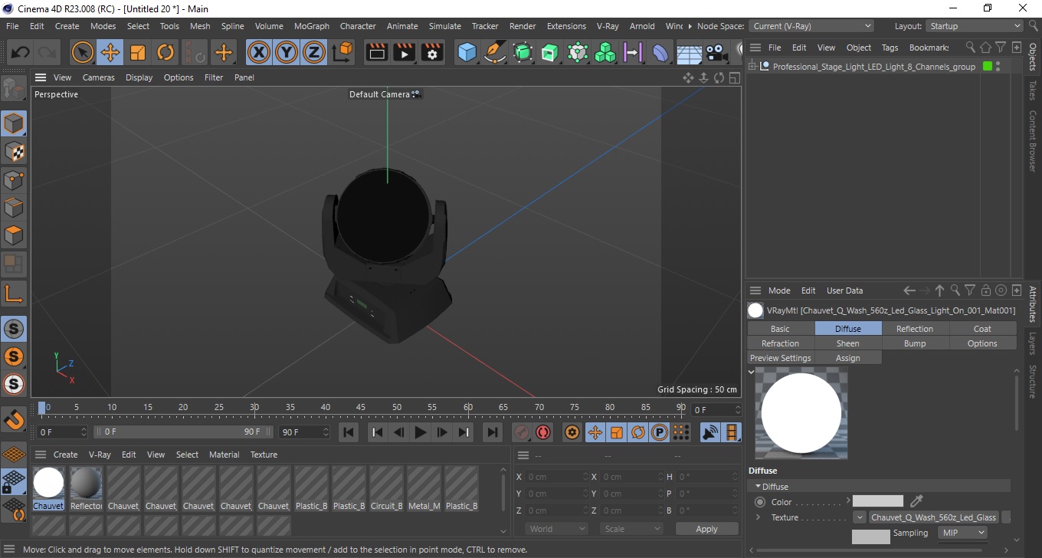Image resolution: width=1042 pixels, height=558 pixels.
Task: Open Preview Settings
Action: pyautogui.click(x=780, y=358)
